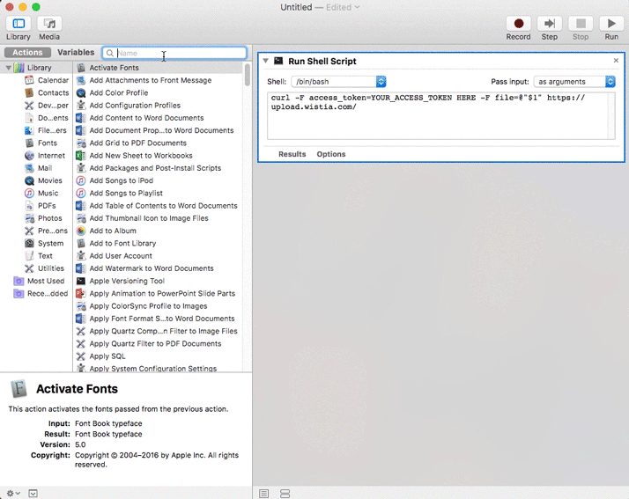The image size is (629, 499).
Task: Select the Documents category
Action: click(x=47, y=118)
